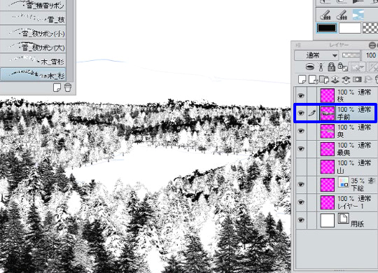The height and width of the screenshot is (273, 378).
Task: Lock transparent pixels icon in layer panel
Action: (342, 66)
